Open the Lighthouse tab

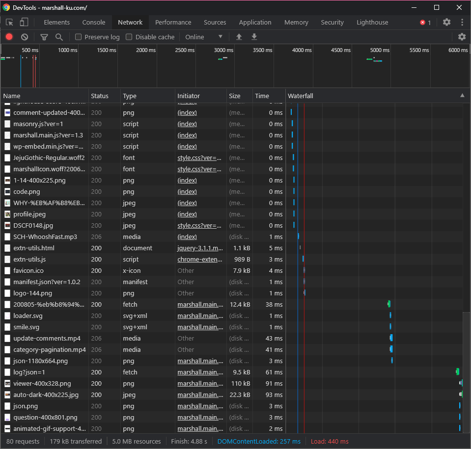coord(372,22)
